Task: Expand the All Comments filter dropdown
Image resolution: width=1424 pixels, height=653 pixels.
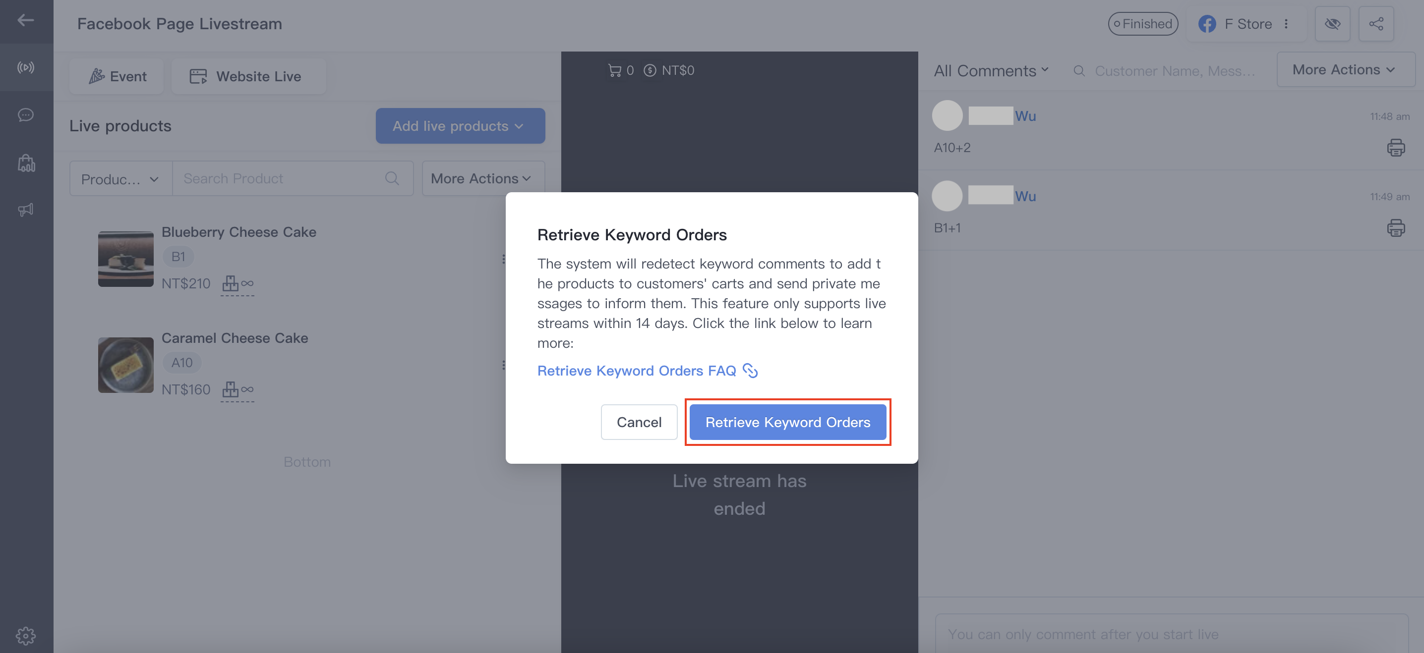Action: (991, 71)
